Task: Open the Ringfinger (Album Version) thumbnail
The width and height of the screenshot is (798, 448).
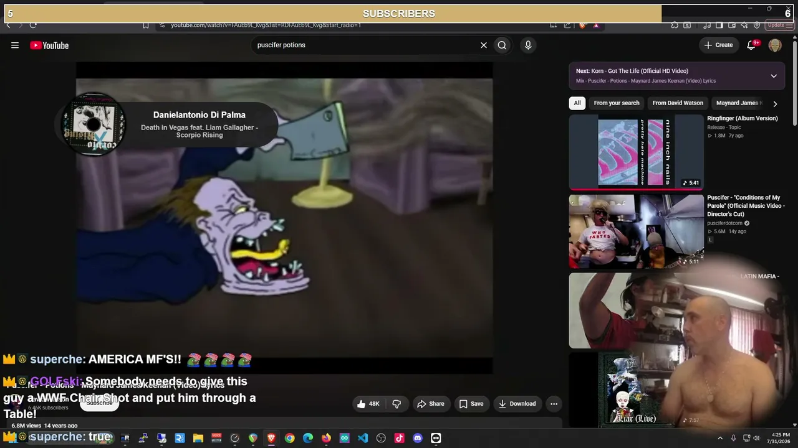Action: pos(636,152)
